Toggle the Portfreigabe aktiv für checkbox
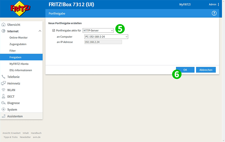Screen dimensions: 225x142 click(x=54, y=30)
